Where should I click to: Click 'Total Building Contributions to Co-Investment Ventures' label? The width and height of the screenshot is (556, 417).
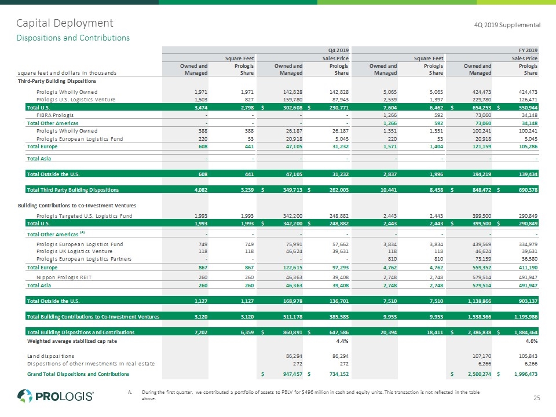[x=93, y=317]
